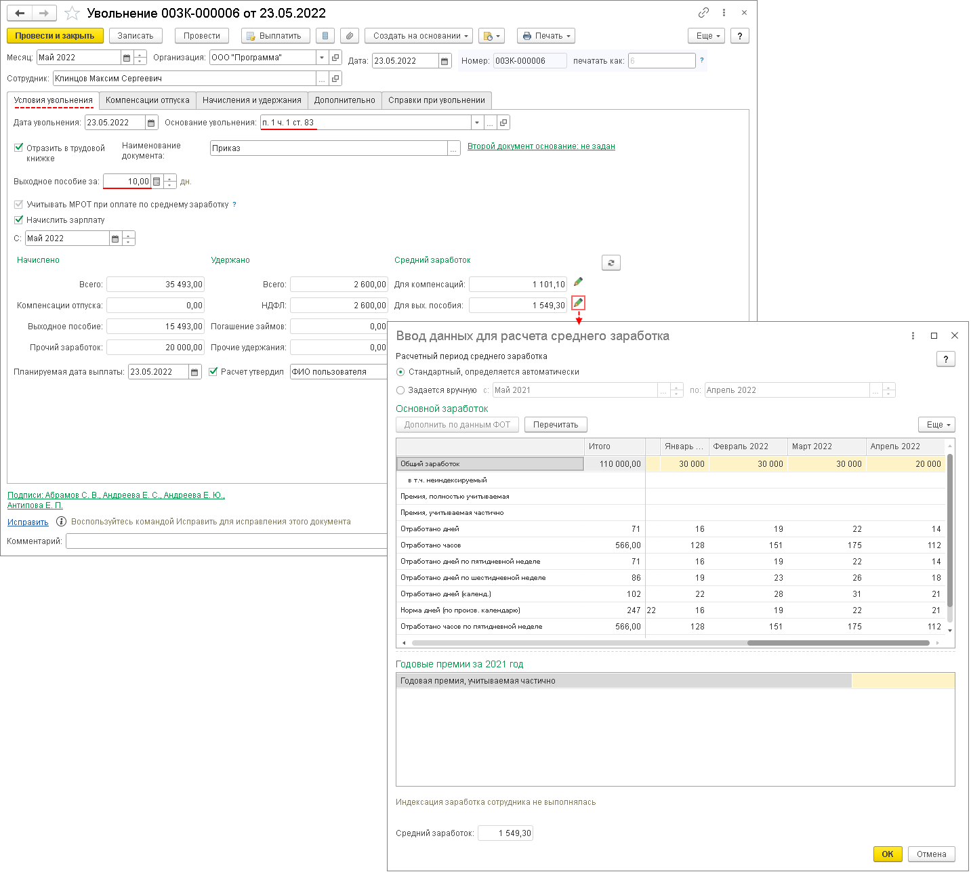Expand Организация dropdown list
The height and width of the screenshot is (874, 971).
pos(323,58)
